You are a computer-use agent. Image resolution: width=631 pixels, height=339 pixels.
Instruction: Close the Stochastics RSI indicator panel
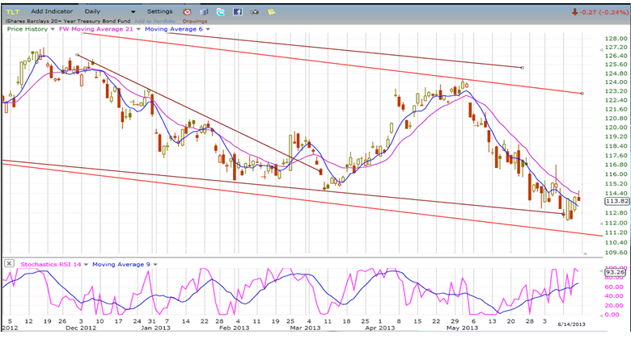click(8, 263)
